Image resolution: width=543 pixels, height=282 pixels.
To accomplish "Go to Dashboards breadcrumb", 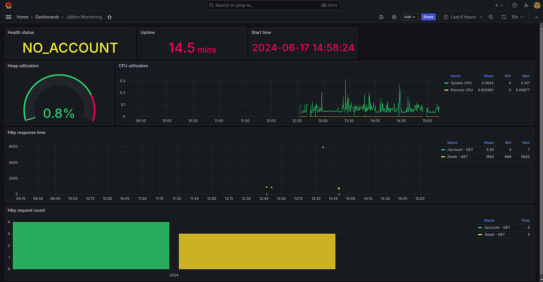I will point(47,17).
